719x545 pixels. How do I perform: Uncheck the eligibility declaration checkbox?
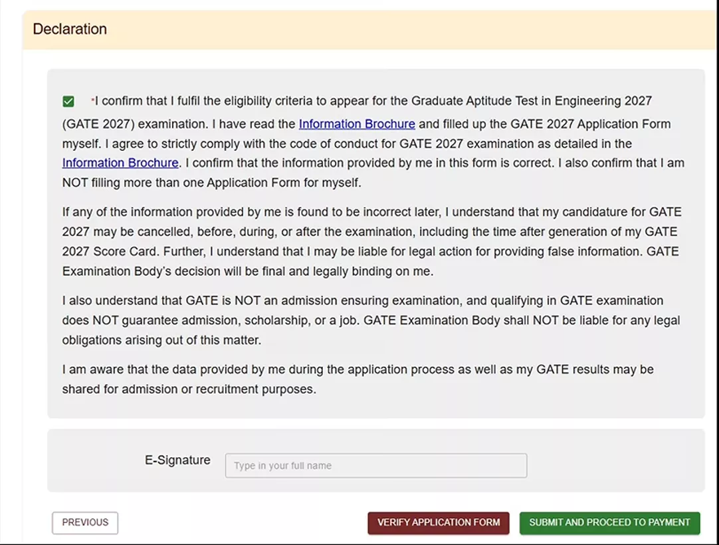(68, 102)
